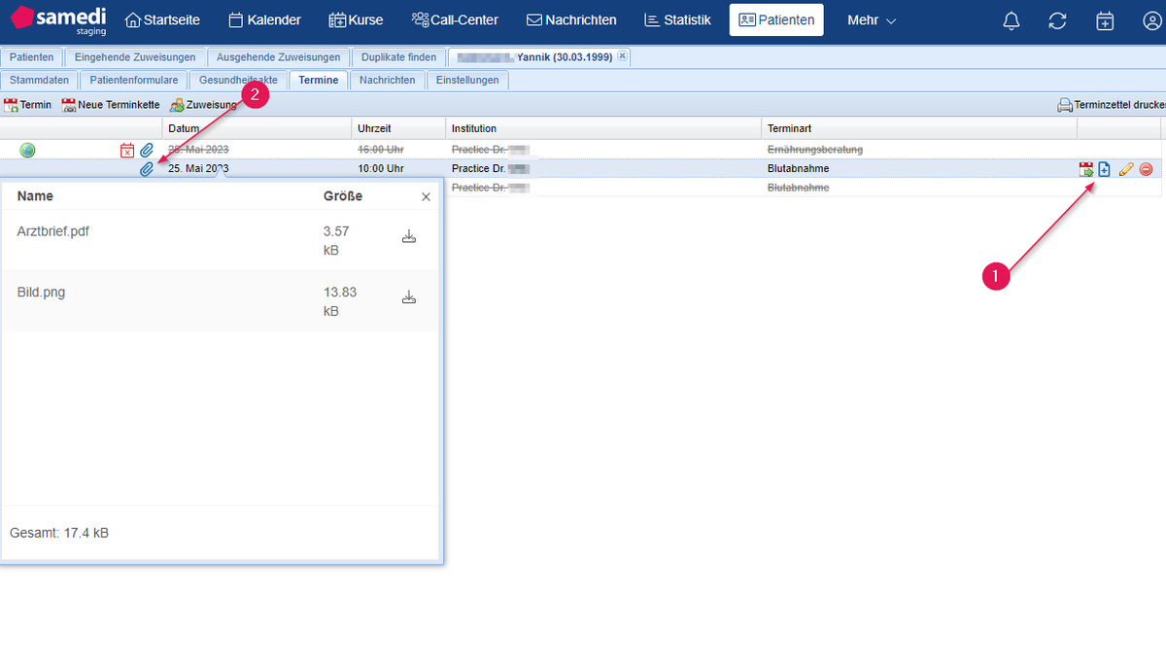Download the Arztbrief.pdf file
Image resolution: width=1166 pixels, height=660 pixels.
pyautogui.click(x=409, y=236)
